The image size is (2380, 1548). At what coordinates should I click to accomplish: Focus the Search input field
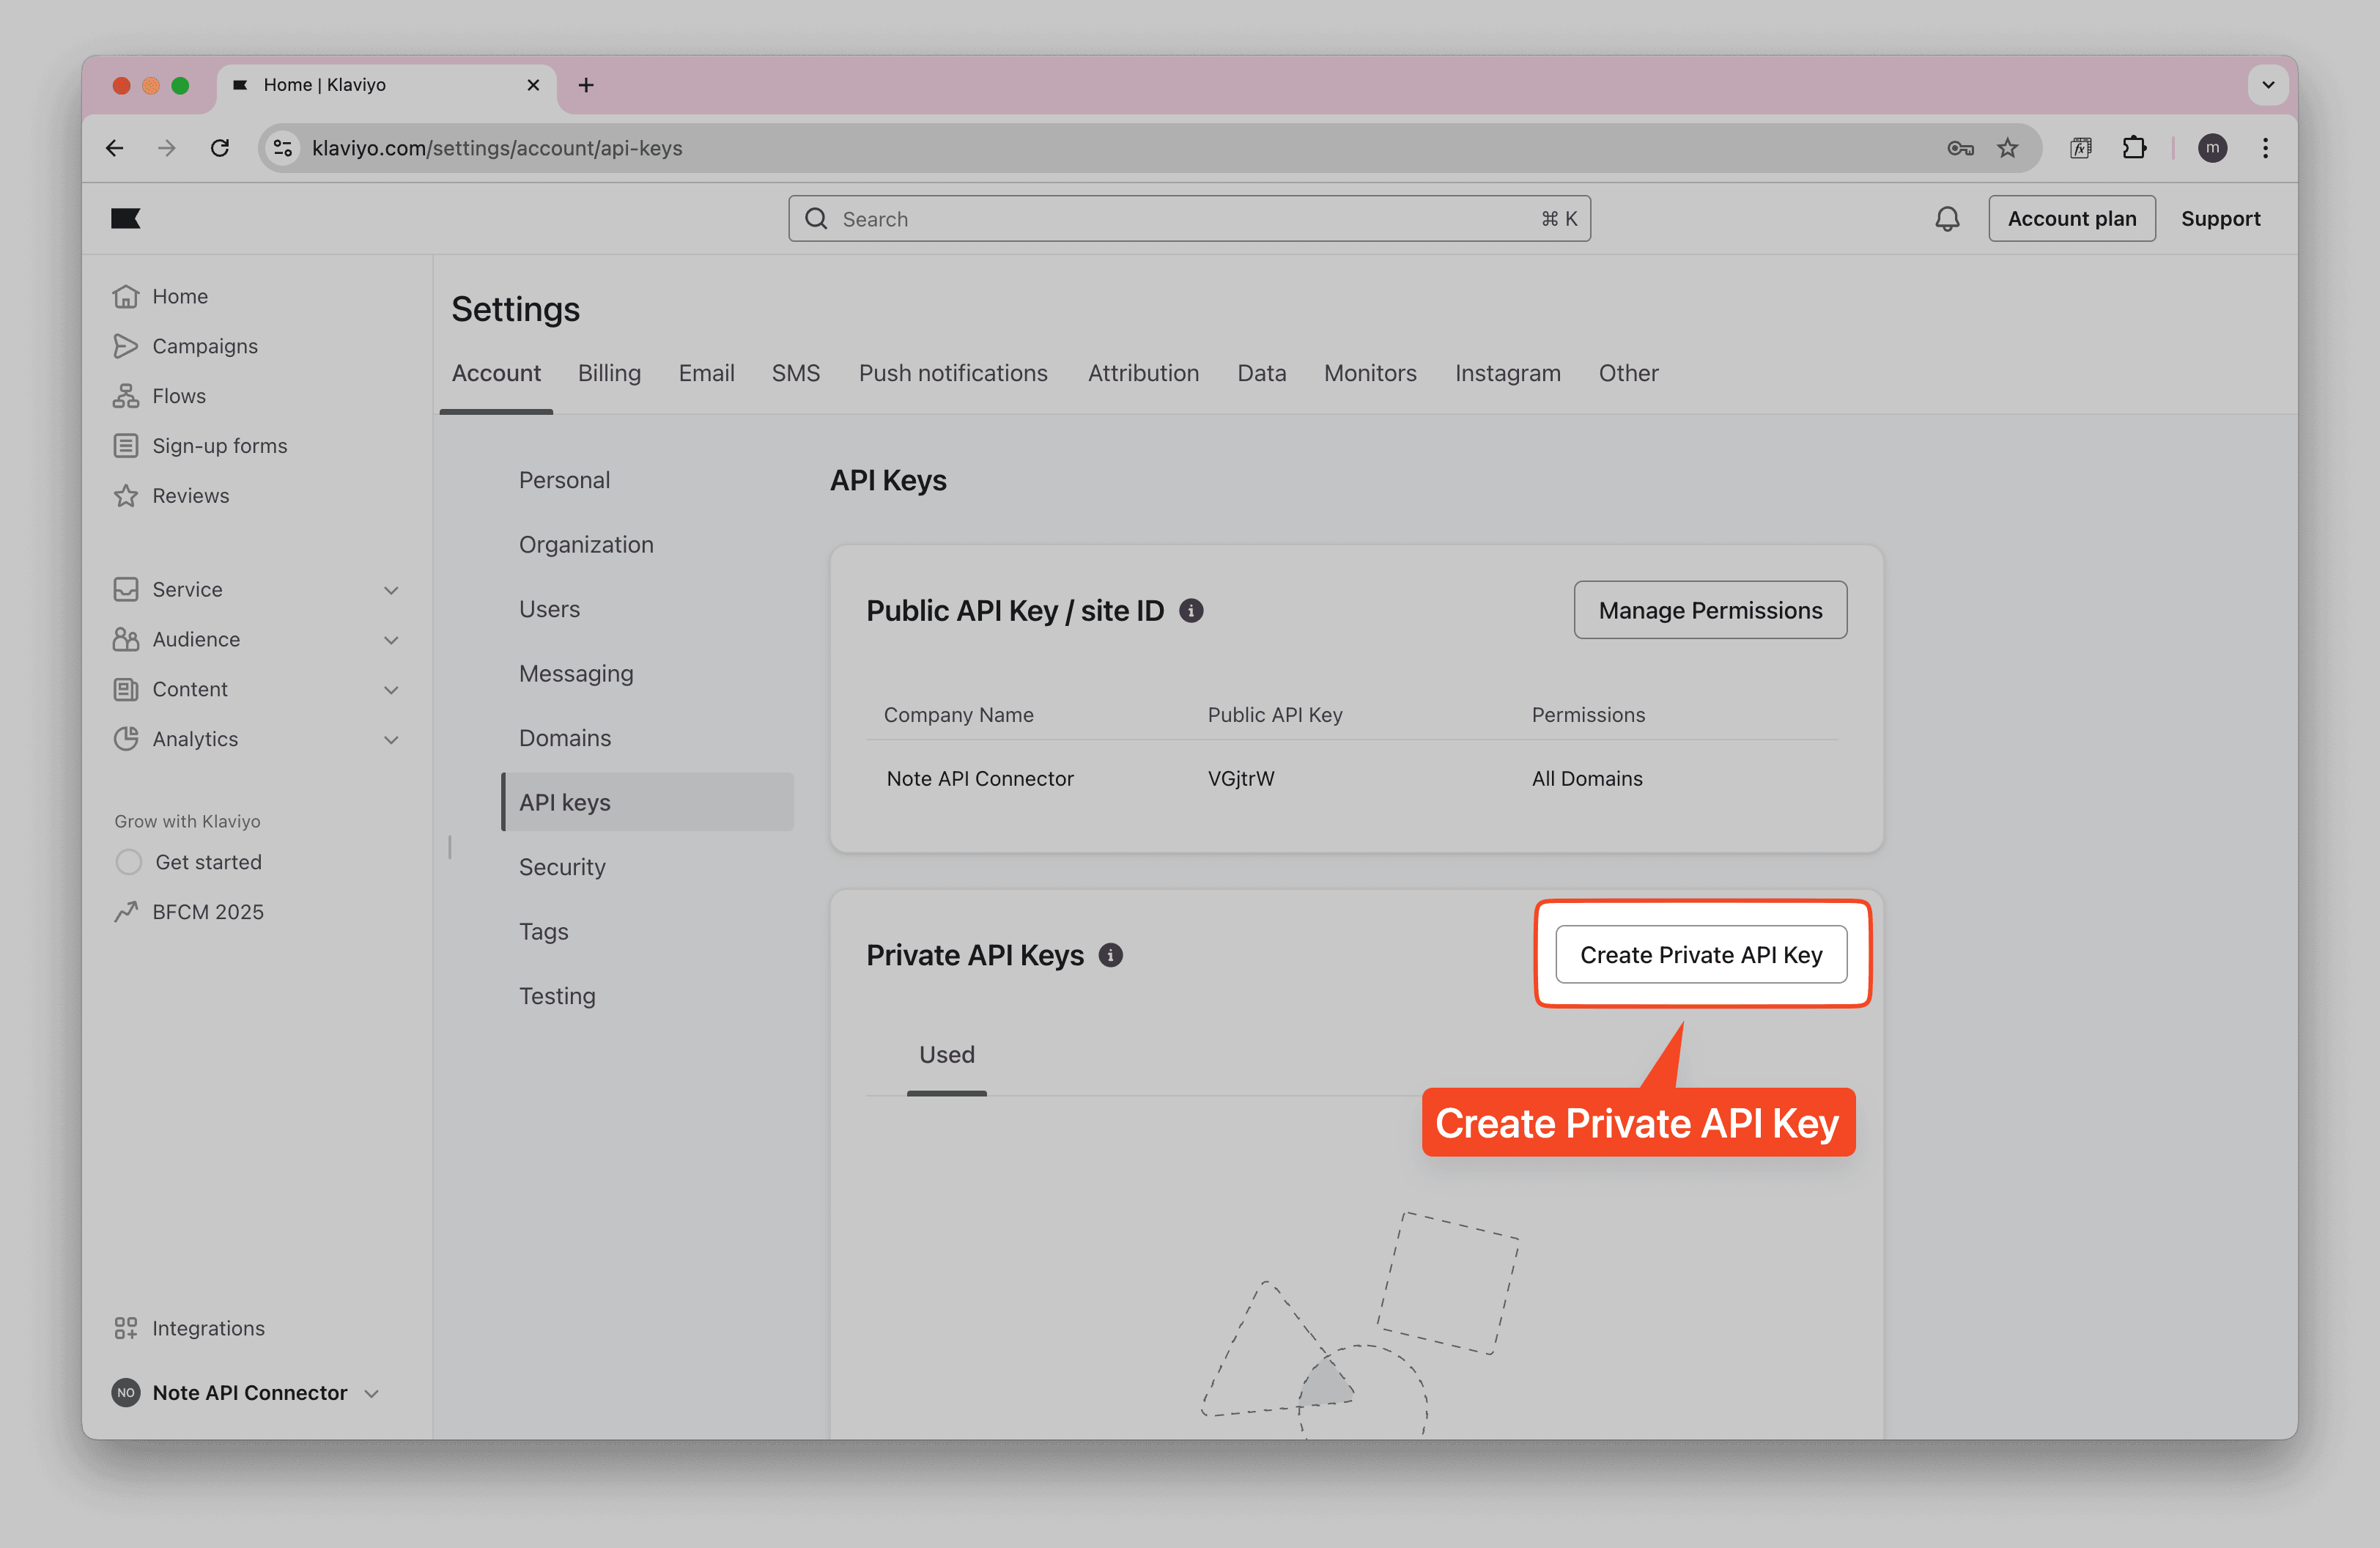[x=1189, y=218]
